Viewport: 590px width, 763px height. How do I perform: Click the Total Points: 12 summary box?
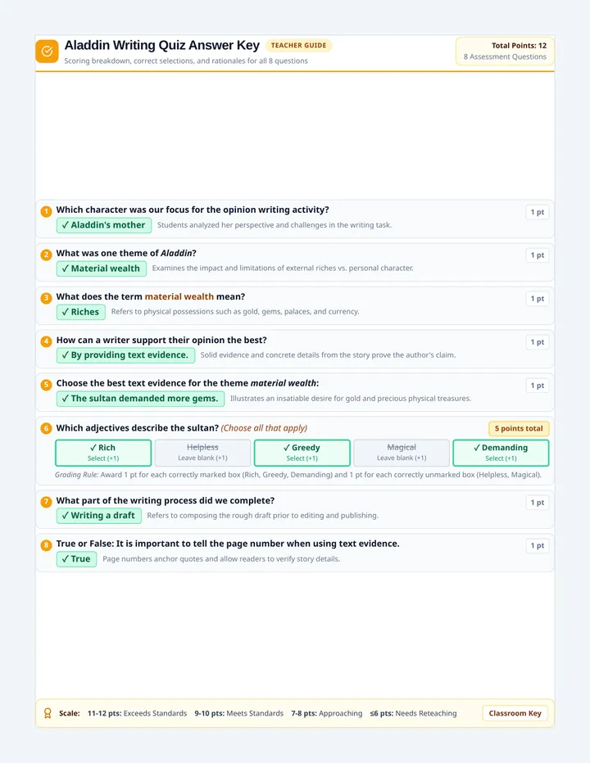pos(505,51)
